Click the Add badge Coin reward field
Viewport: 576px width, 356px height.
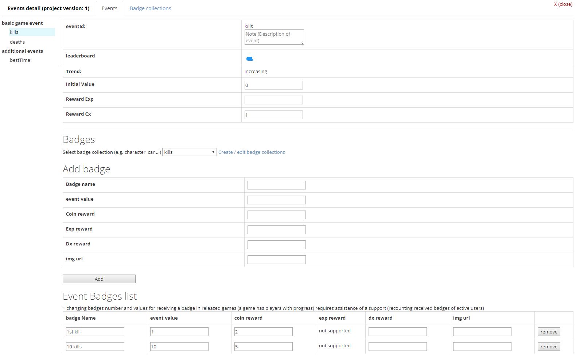(x=276, y=215)
